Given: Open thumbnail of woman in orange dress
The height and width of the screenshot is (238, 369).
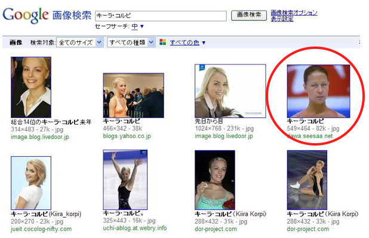Looking at the screenshot, I should pyautogui.click(x=133, y=95).
